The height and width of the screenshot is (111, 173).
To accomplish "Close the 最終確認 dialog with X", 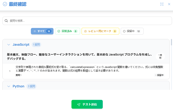I will [169, 4].
